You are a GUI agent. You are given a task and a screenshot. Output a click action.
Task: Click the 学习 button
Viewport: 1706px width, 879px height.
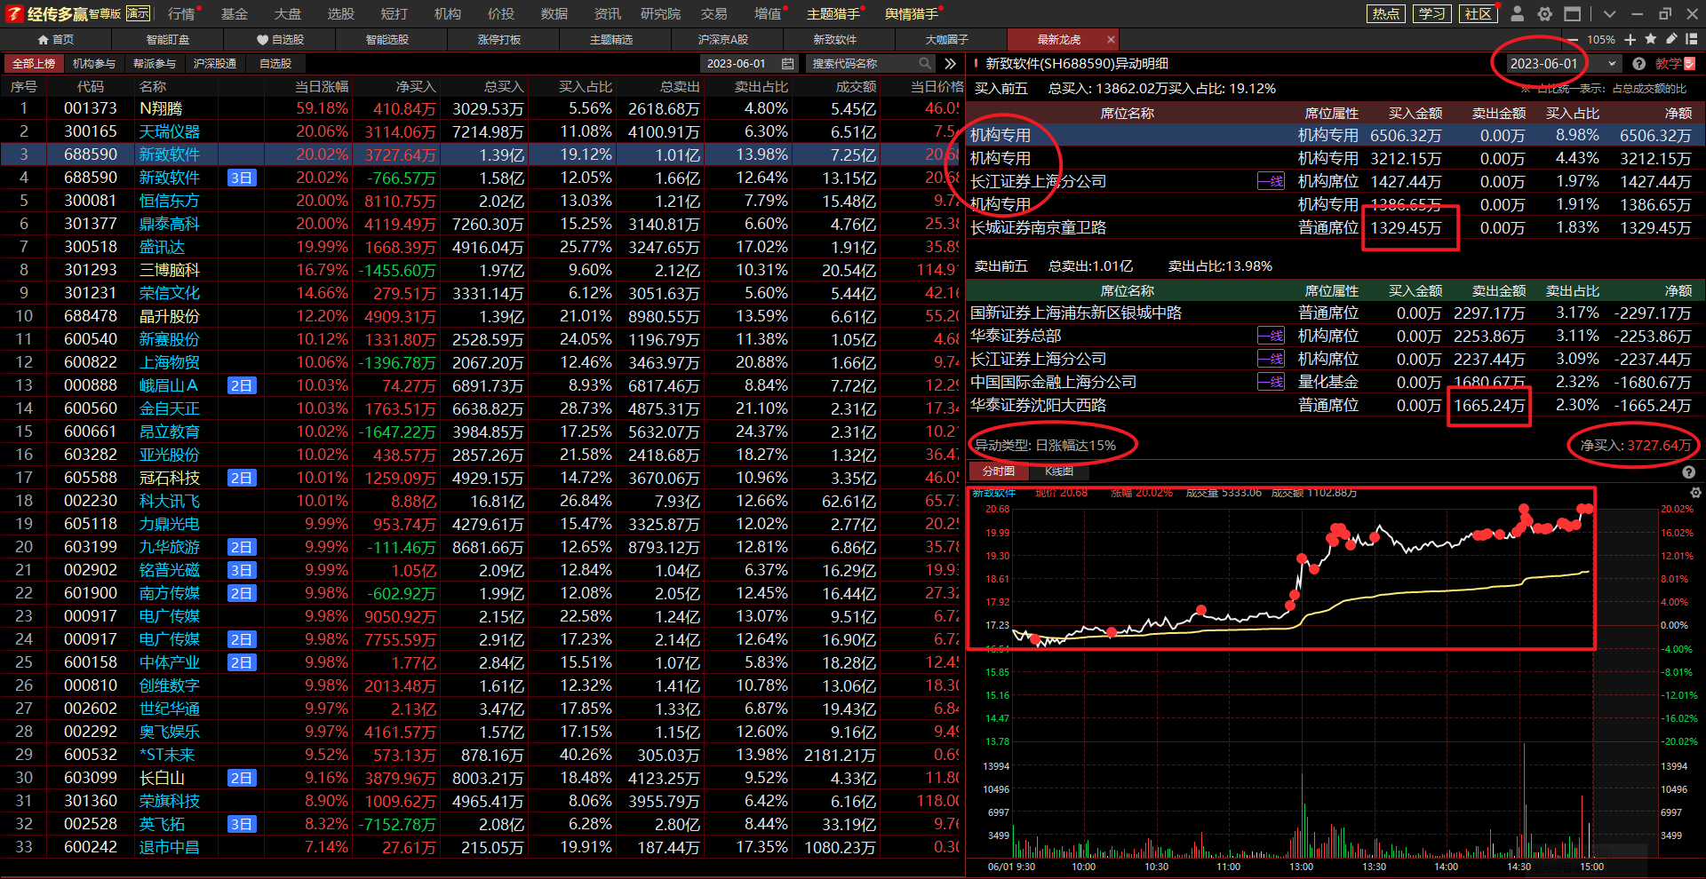click(x=1432, y=13)
